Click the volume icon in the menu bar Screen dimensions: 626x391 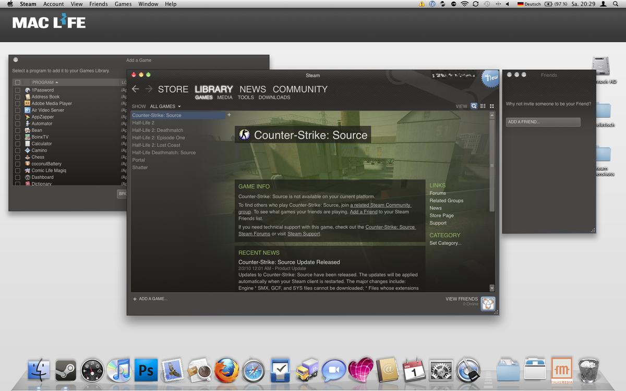coord(508,4)
